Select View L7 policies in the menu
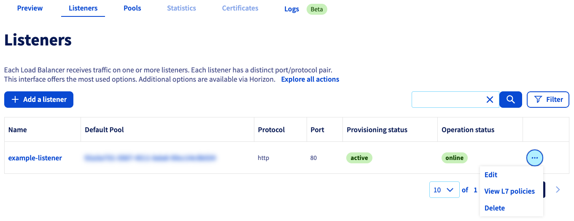This screenshot has height=221, width=574. coord(509,191)
